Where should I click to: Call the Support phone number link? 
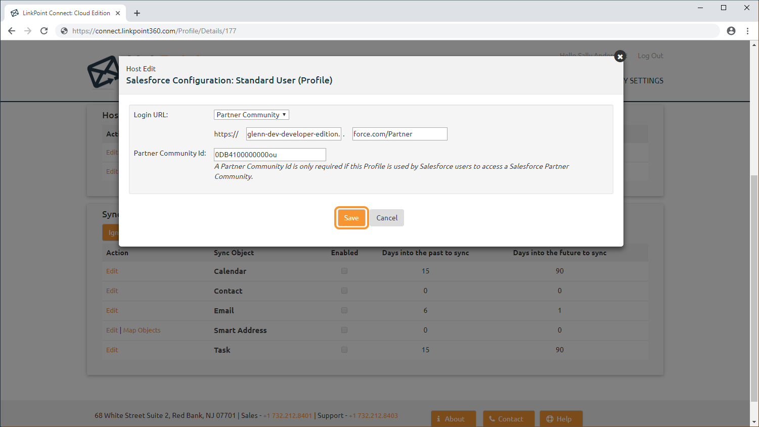373,415
